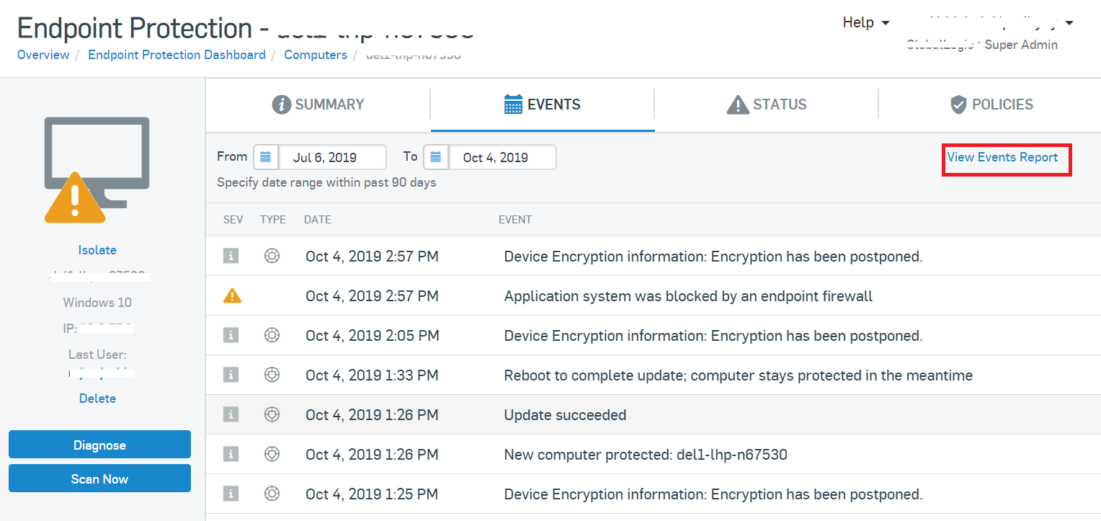Image resolution: width=1101 pixels, height=521 pixels.
Task: Click the Isolate link
Action: 97,250
